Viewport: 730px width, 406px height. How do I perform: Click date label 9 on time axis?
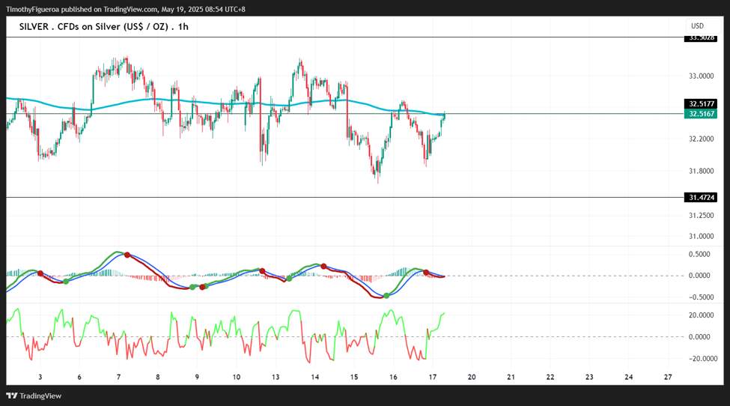(197, 377)
